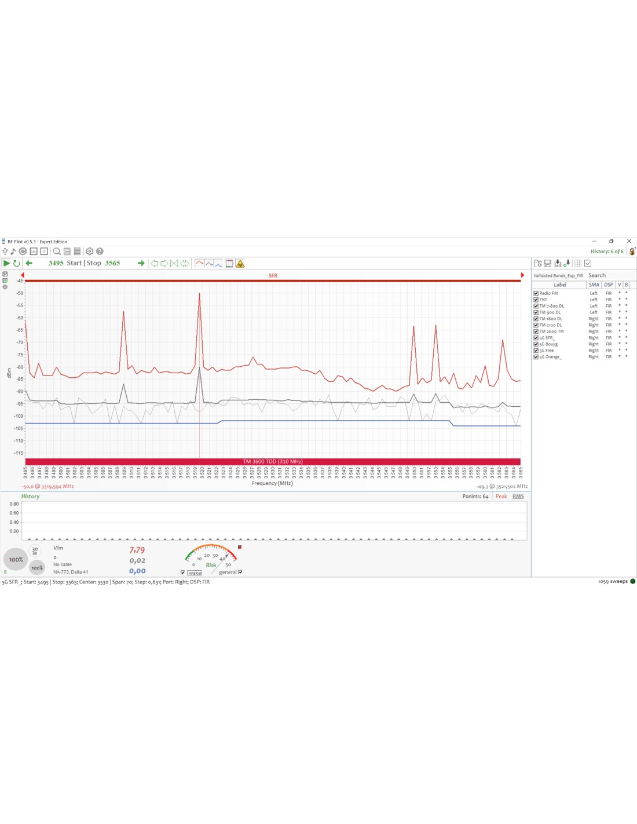This screenshot has height=824, width=637.
Task: Toggle the wake checkbox
Action: point(183,573)
